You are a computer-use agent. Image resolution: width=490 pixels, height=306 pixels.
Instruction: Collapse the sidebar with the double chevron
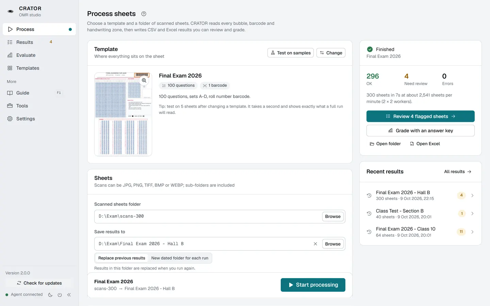(69, 295)
